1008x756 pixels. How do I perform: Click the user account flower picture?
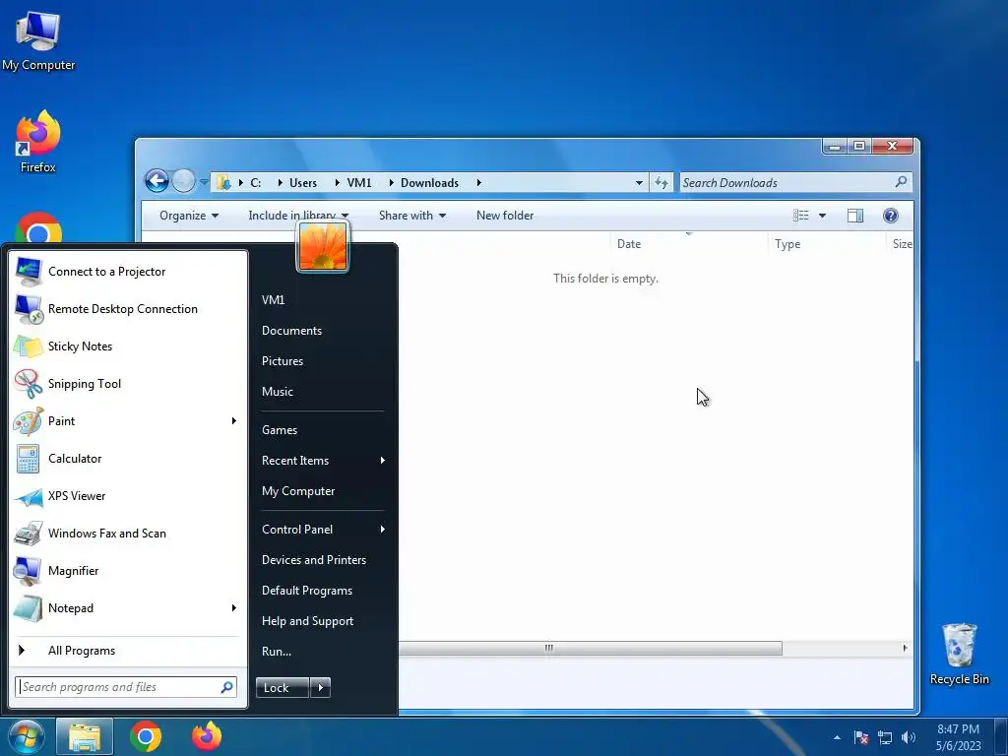[323, 247]
